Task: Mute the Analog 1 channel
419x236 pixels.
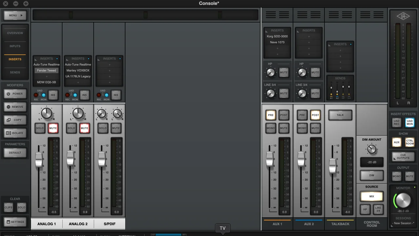Action: coord(53,128)
